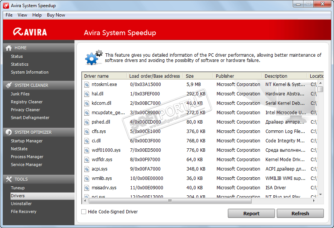Click the file icon beside acpi.sys

(x=87, y=169)
